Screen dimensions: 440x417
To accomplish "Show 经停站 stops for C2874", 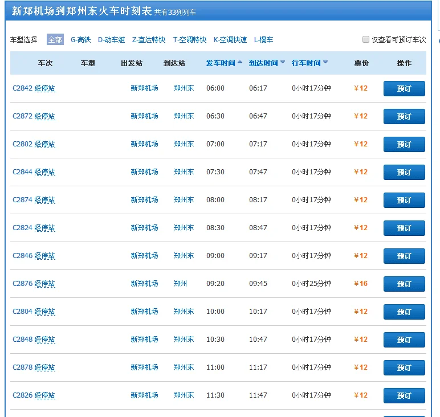I will pyautogui.click(x=44, y=200).
